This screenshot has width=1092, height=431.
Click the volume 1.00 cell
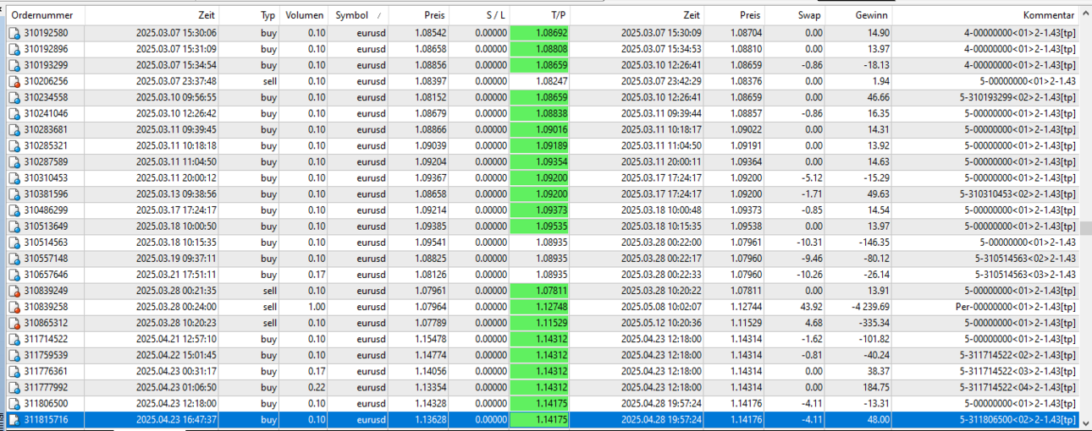315,306
